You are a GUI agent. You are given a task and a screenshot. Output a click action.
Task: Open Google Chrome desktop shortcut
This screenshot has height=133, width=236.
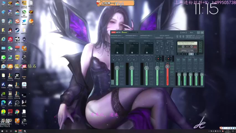(x=17, y=112)
